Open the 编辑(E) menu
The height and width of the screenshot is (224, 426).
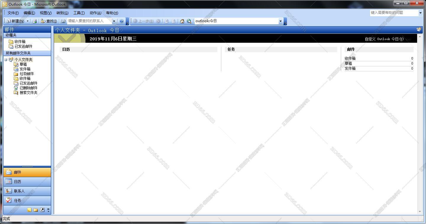coord(29,13)
